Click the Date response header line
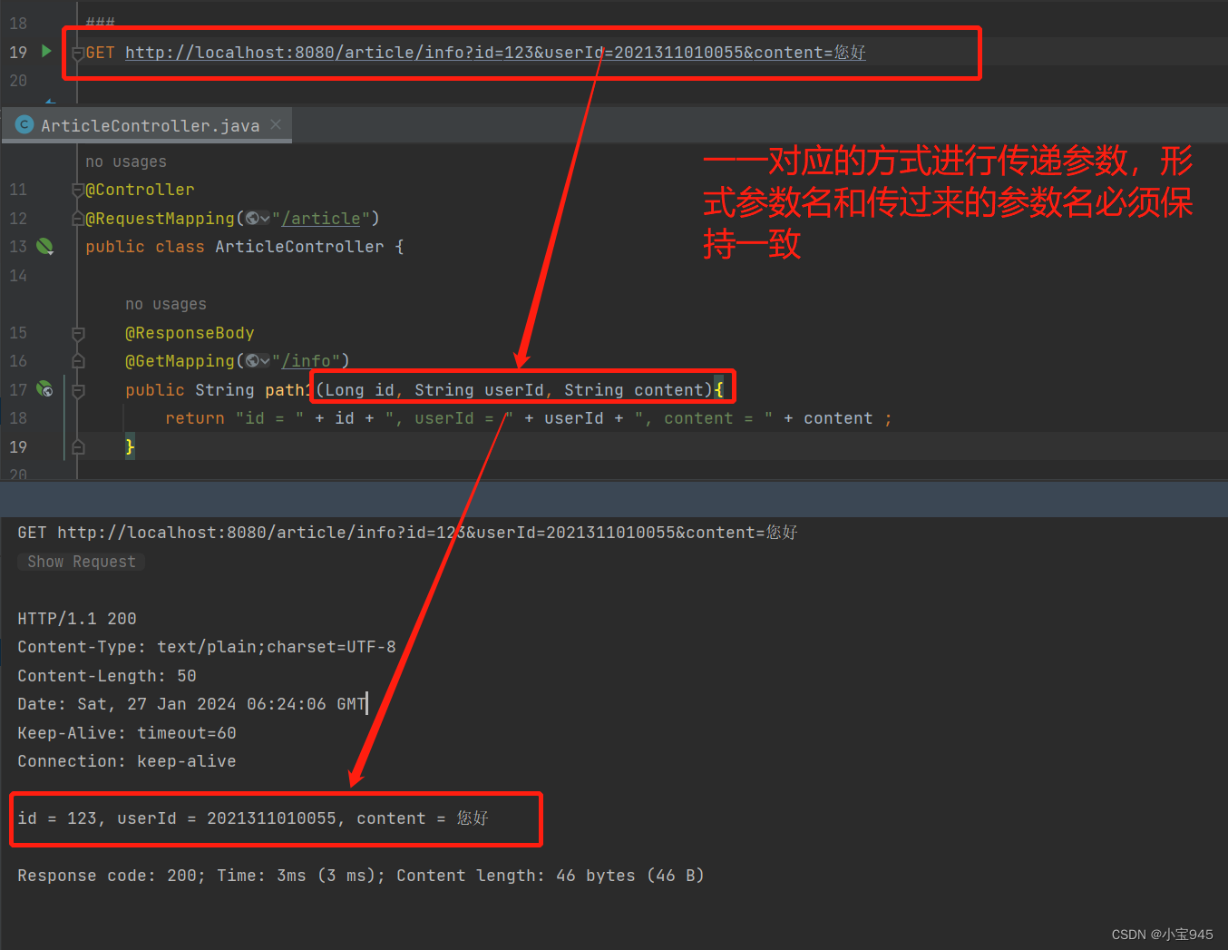 [x=191, y=704]
